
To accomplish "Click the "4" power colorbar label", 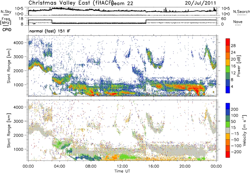I will click(x=232, y=86).
